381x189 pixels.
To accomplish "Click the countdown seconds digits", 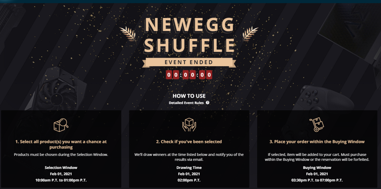I will pos(206,75).
